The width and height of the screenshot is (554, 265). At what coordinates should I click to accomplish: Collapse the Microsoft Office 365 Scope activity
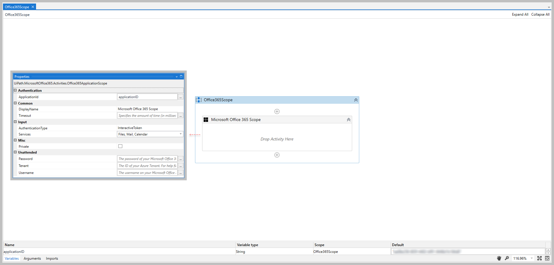(349, 120)
